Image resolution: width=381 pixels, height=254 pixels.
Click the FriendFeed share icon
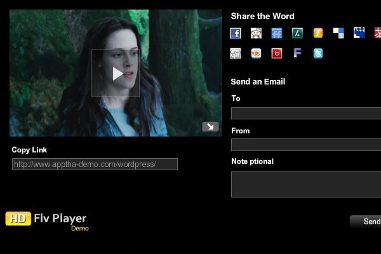277,33
